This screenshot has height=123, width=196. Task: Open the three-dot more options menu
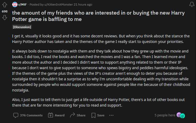tap(111, 115)
